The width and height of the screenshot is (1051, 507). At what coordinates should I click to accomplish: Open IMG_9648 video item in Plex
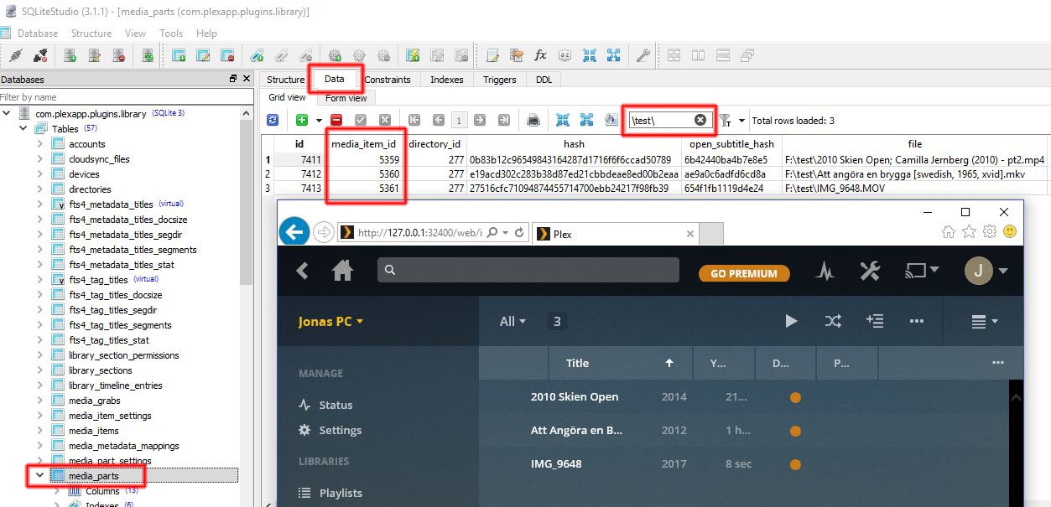pos(556,463)
